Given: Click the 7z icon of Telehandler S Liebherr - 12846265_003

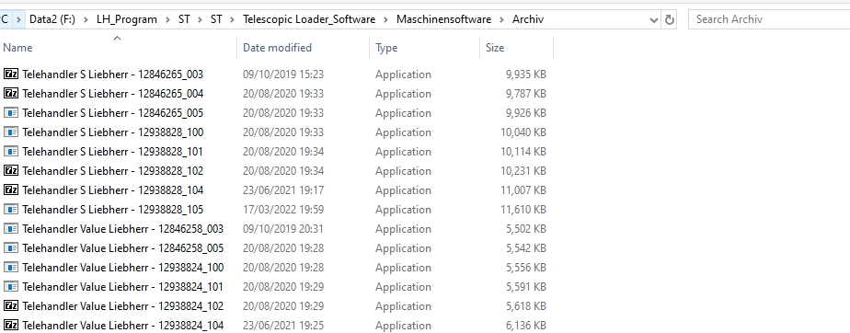Looking at the screenshot, I should (x=11, y=74).
